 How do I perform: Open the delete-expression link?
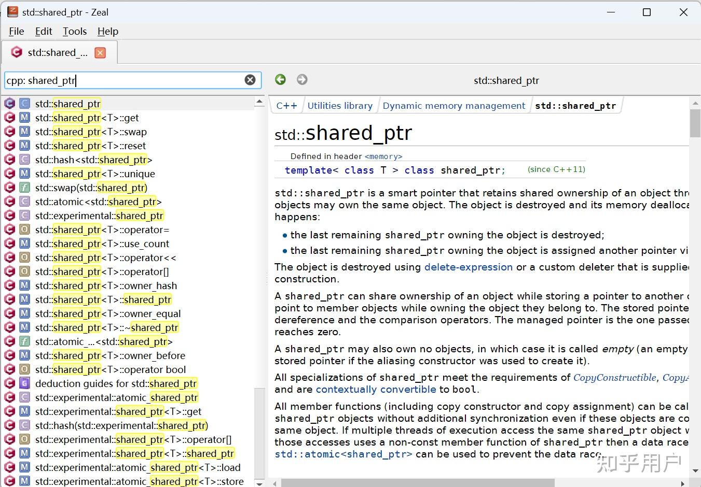point(468,267)
